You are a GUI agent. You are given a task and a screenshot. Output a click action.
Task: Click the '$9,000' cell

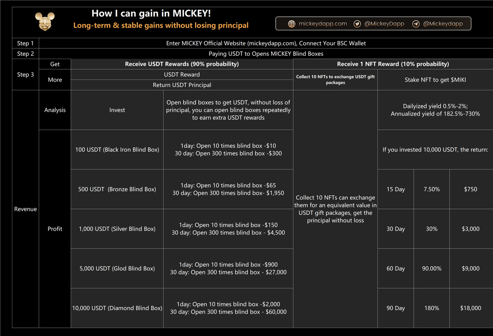[x=471, y=268]
